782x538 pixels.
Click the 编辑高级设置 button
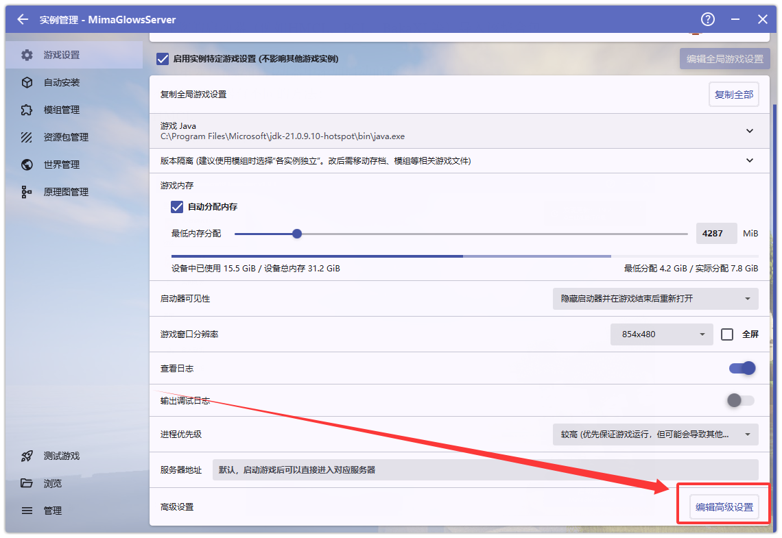[x=724, y=507]
